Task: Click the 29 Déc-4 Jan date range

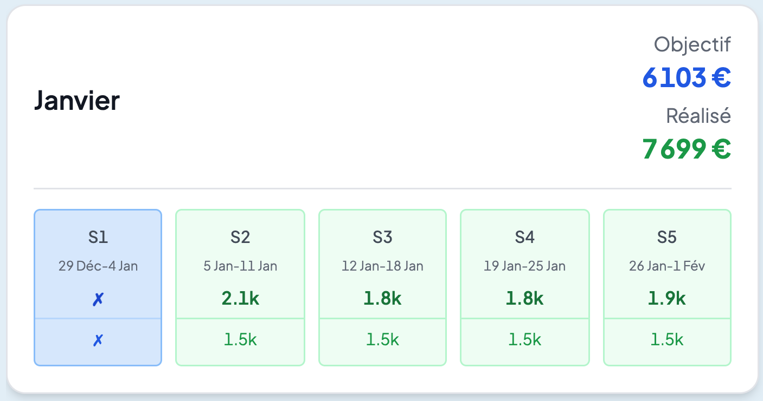Action: (98, 266)
